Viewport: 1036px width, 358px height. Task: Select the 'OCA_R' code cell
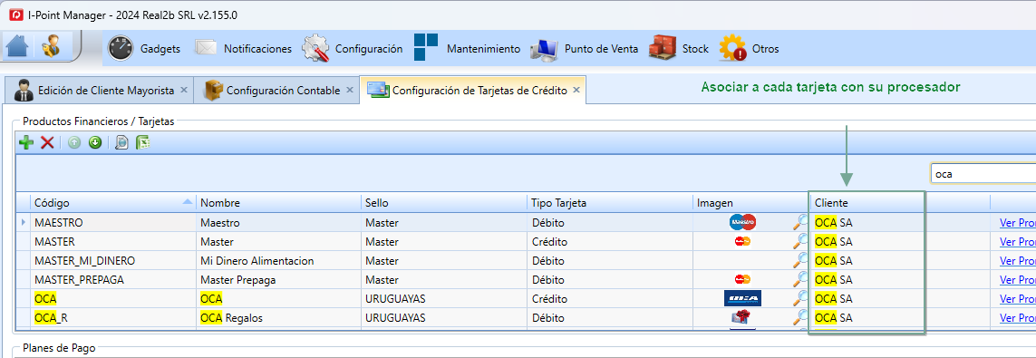click(x=113, y=318)
